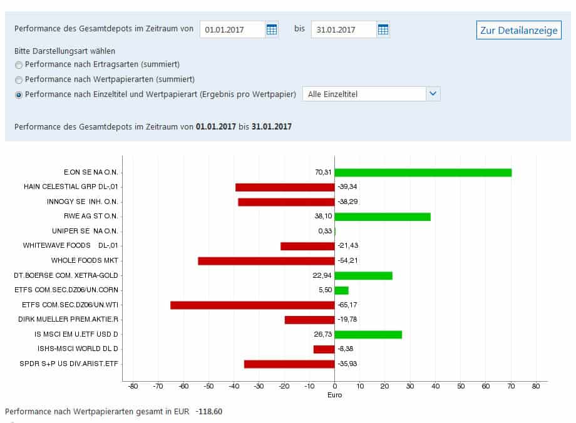Click the label INNOGY SE INH. O.N.
The image size is (576, 423).
82,201
